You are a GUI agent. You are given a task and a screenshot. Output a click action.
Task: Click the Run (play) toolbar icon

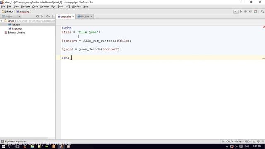(x=241, y=12)
